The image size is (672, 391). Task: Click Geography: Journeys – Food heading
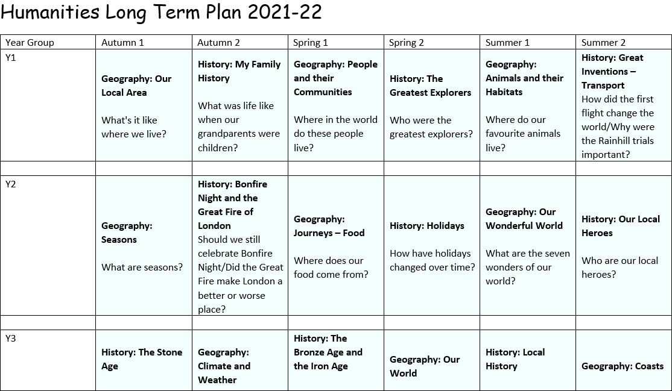[329, 226]
